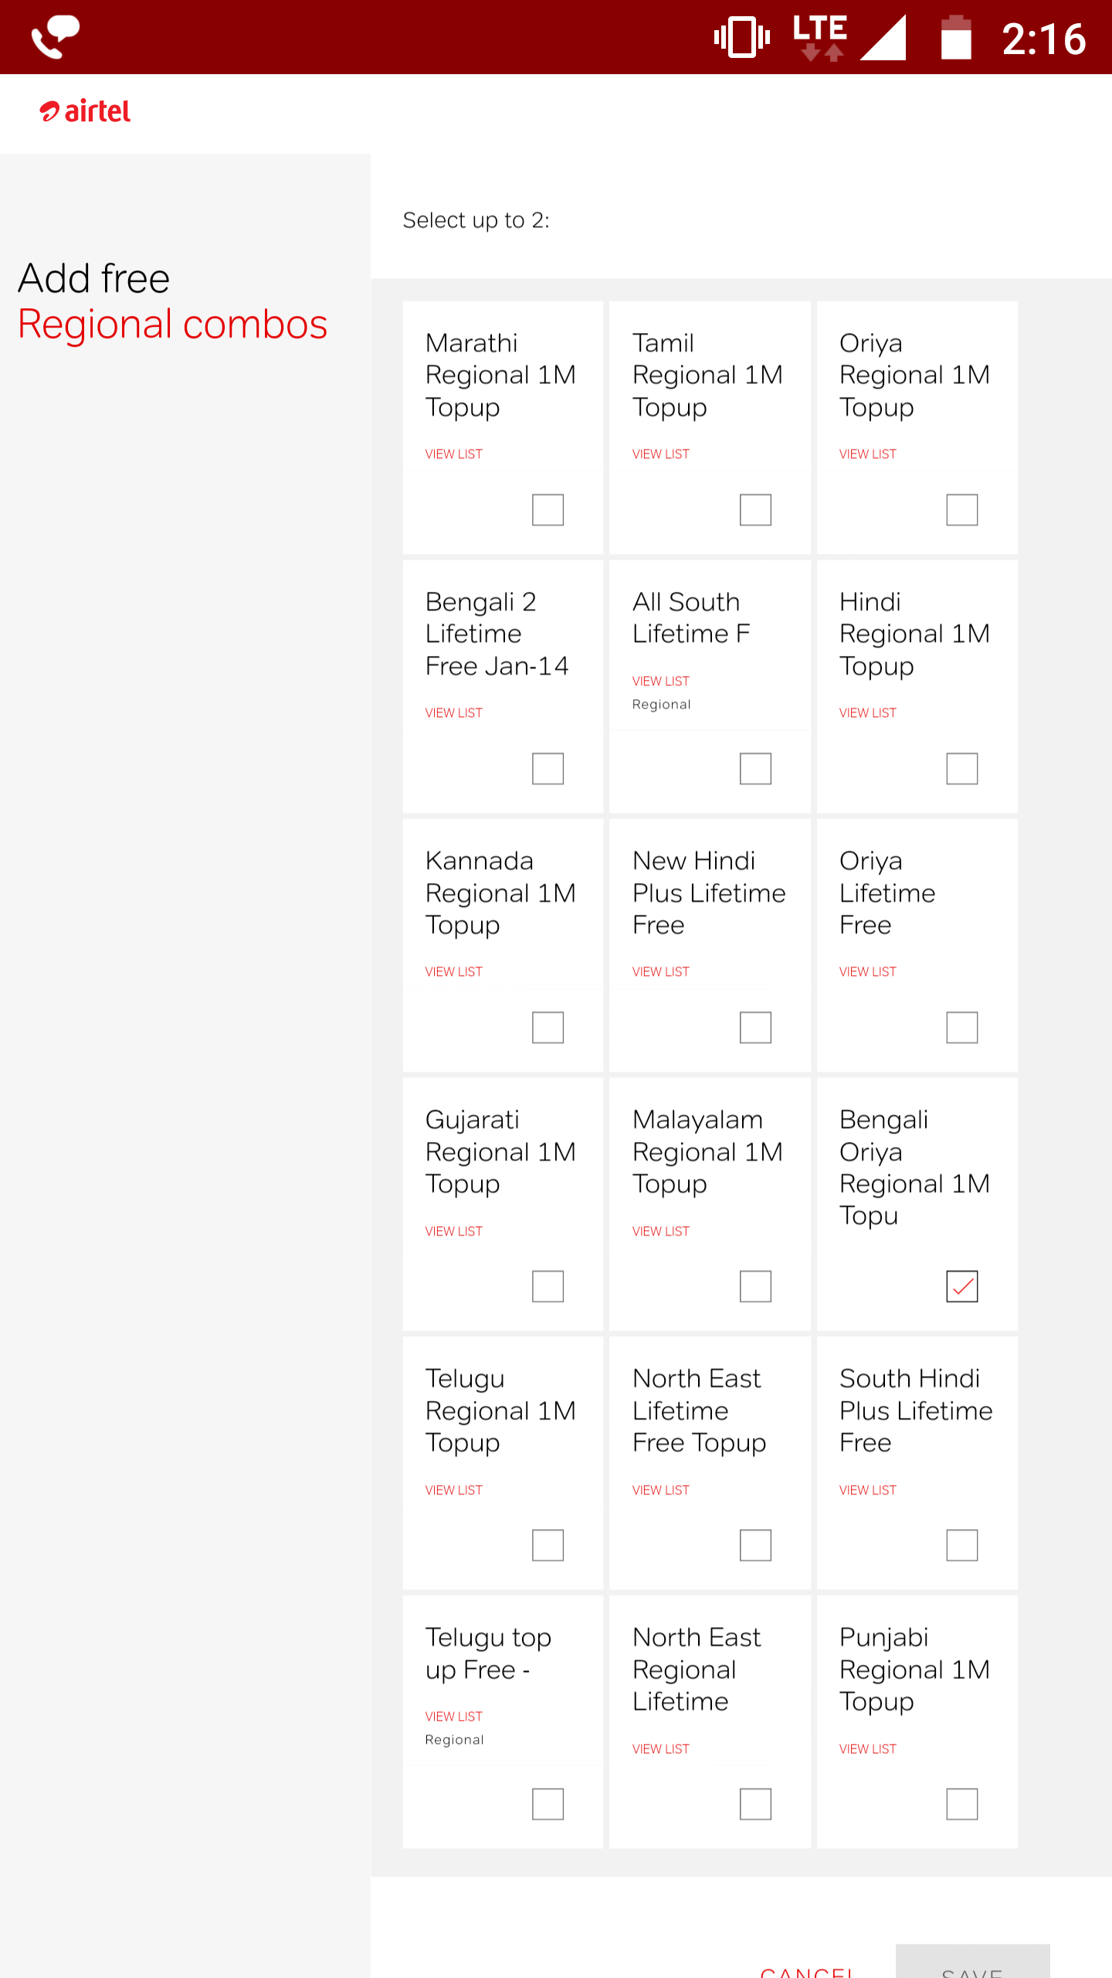The height and width of the screenshot is (1978, 1112).
Task: Open View List for Kannada Regional Topup
Action: 453,972
